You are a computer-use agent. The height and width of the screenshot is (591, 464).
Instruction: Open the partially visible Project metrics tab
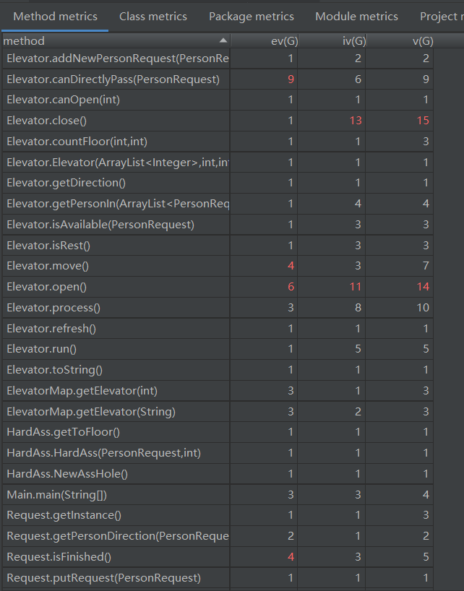coord(441,16)
